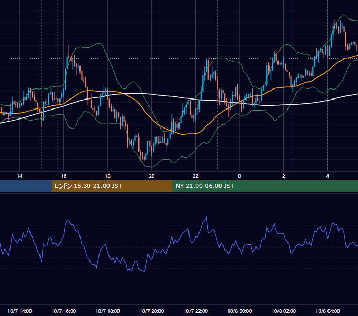Screen dimensions: 358x316
Task: Click the 10/7 16:00 date label
Action: point(64,311)
